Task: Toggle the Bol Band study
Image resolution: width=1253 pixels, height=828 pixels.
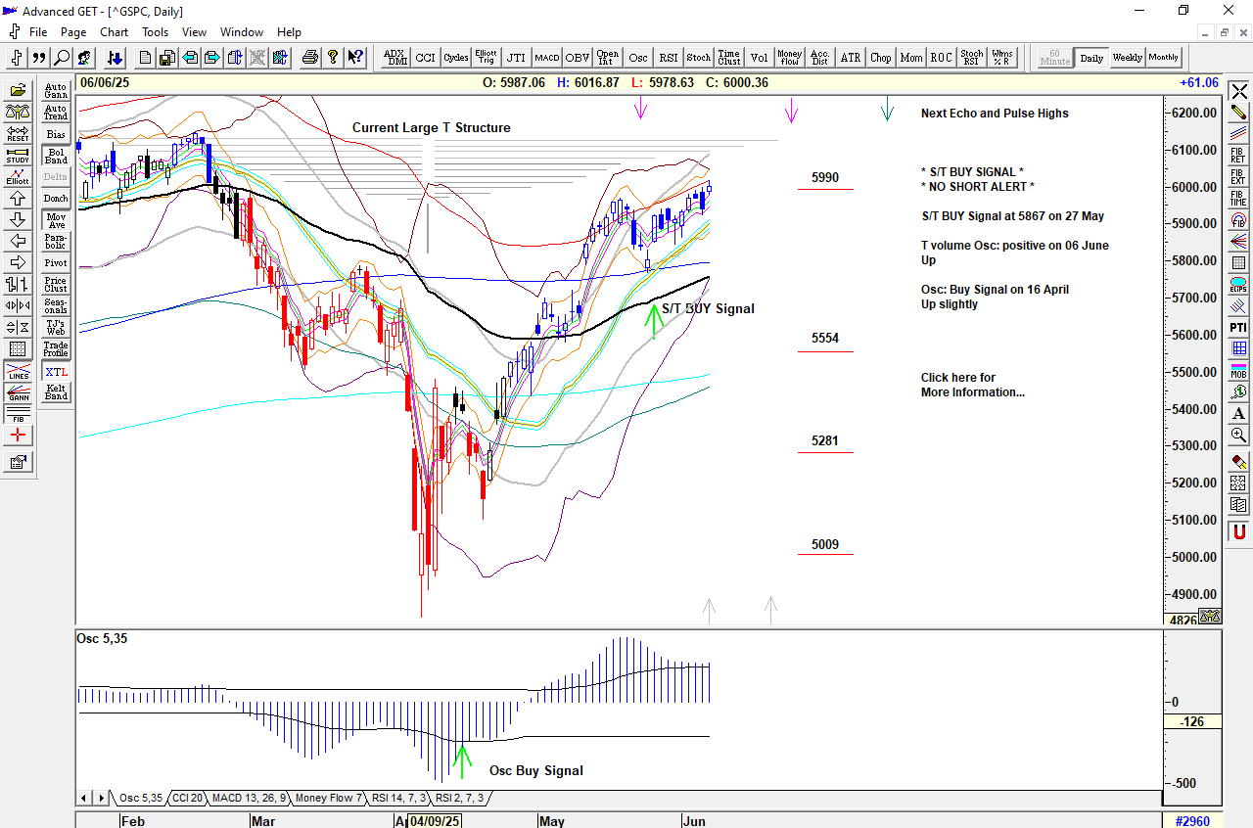Action: point(56,156)
